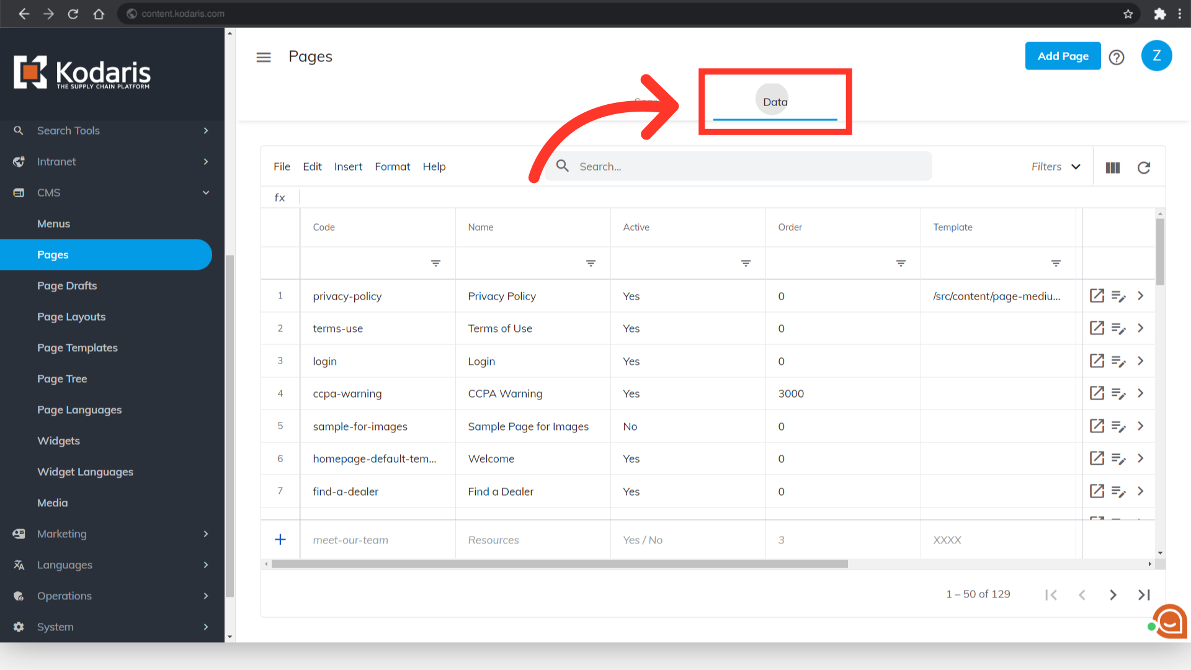
Task: Open the Template column filter
Action: click(x=1056, y=264)
